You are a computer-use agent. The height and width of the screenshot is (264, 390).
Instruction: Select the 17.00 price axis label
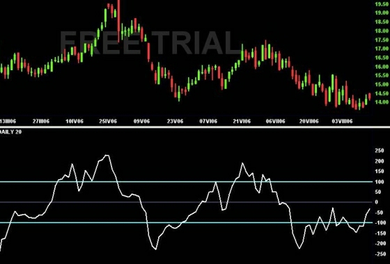[x=382, y=49]
